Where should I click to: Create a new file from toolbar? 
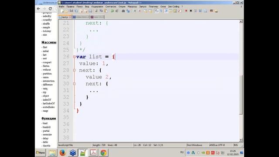pos(62,11)
